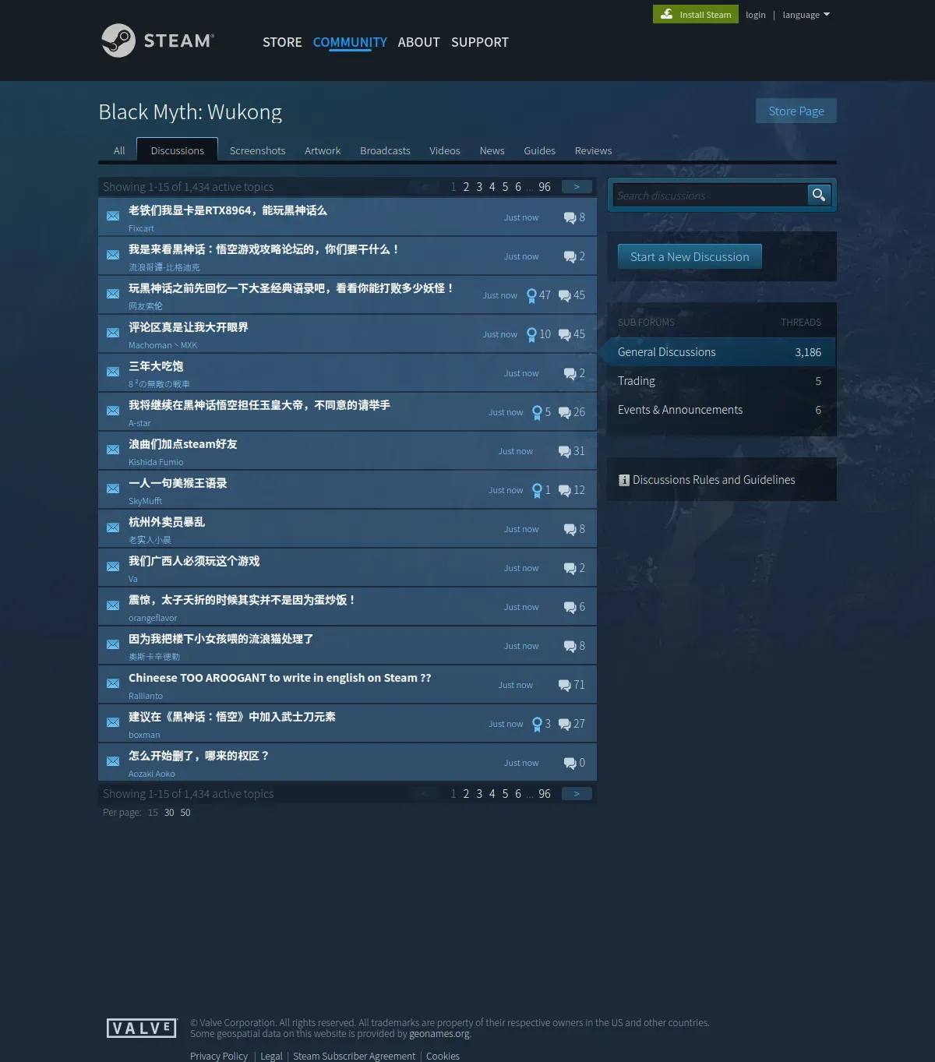Click the Valve logo in footer
The height and width of the screenshot is (1062, 935).
142,1028
